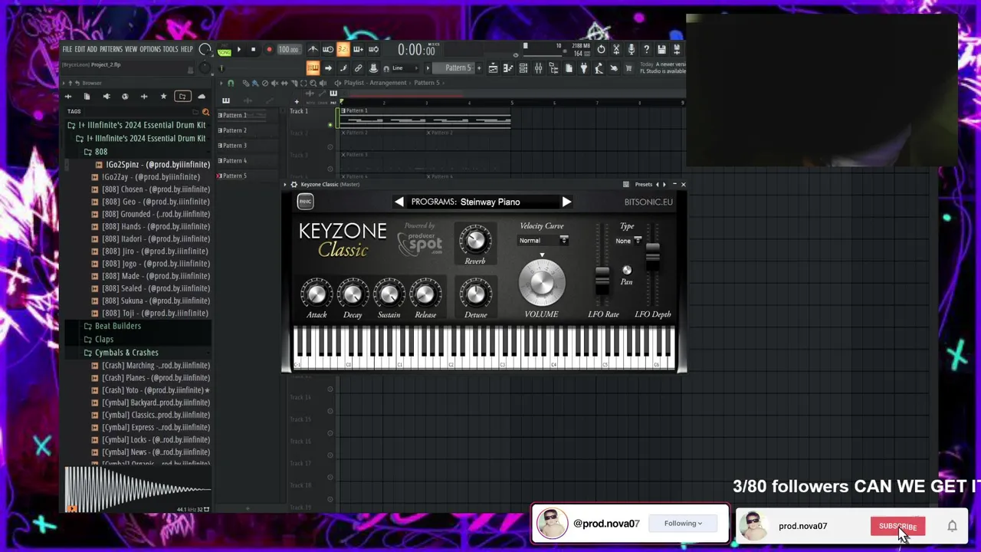Open the help question mark icon
The width and height of the screenshot is (981, 552).
tap(646, 50)
